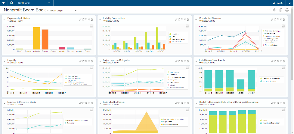
Task: Collapse the Liabilities as % of Assets panel
Action: point(196,61)
